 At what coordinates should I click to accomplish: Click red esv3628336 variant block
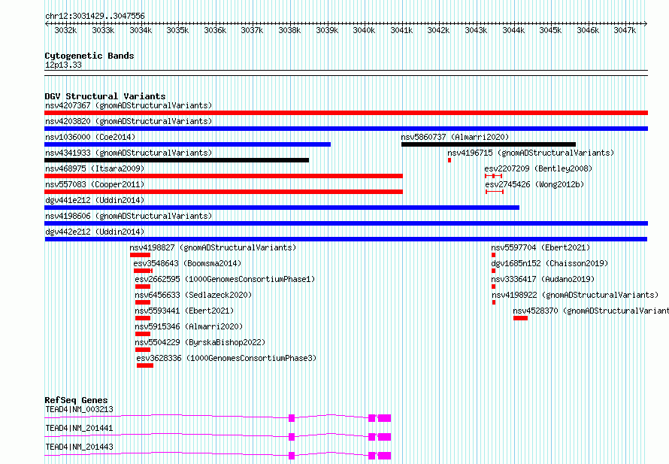(145, 365)
